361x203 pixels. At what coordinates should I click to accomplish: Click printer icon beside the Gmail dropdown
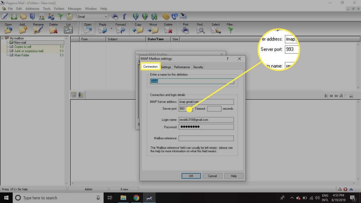(x=115, y=17)
